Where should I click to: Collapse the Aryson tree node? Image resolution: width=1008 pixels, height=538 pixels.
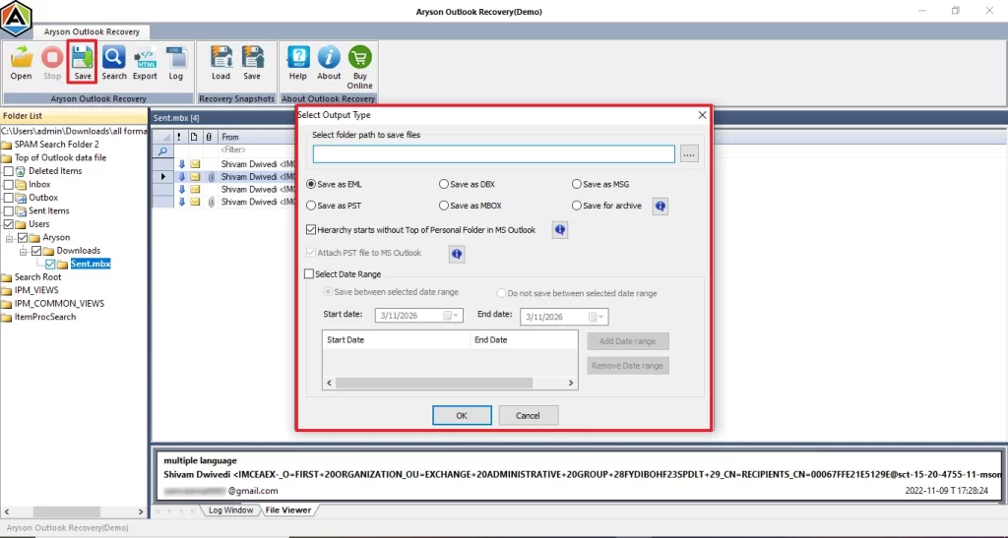[x=10, y=238]
